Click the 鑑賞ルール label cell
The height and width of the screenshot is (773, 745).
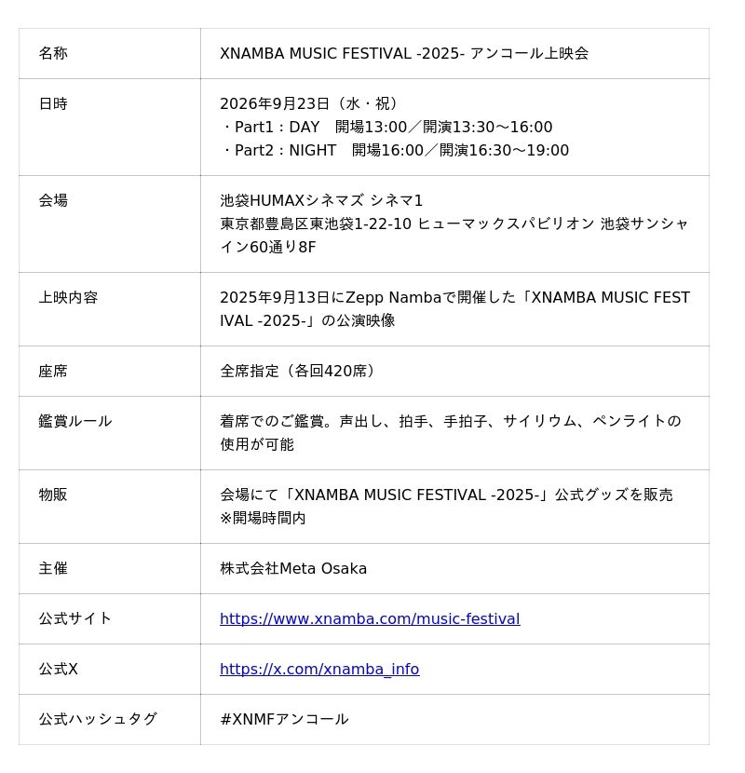[110, 433]
